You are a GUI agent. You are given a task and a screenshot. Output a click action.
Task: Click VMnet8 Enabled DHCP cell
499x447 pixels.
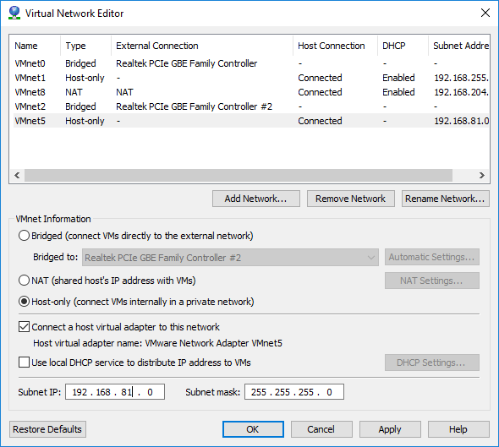pos(398,92)
